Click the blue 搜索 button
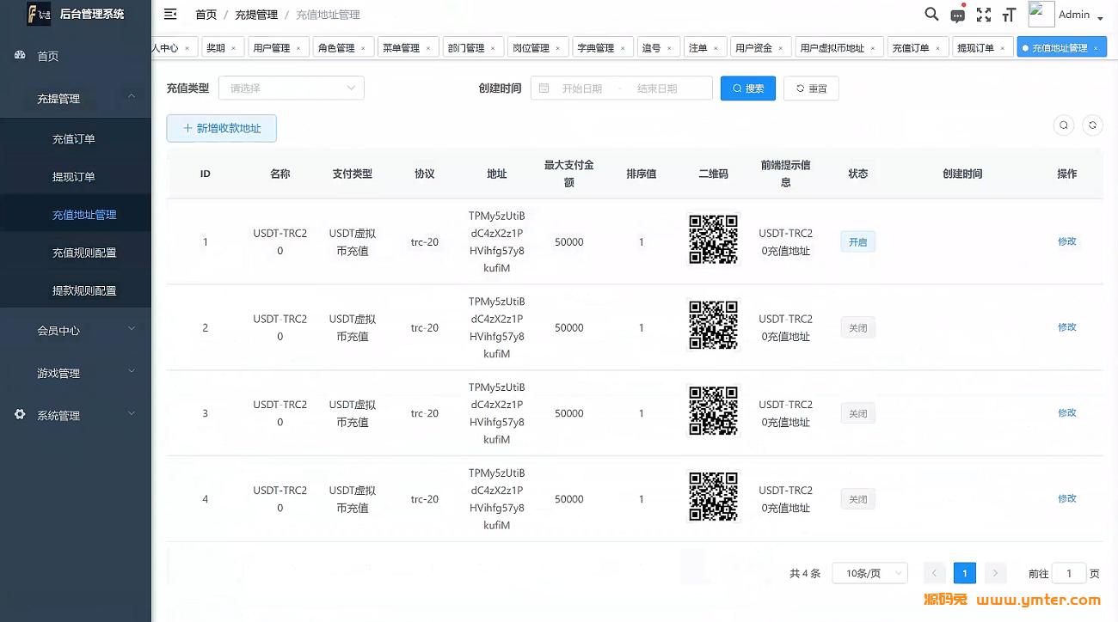Viewport: 1118px width, 622px height. (748, 88)
